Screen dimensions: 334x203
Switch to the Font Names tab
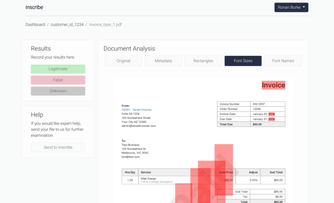click(x=283, y=61)
